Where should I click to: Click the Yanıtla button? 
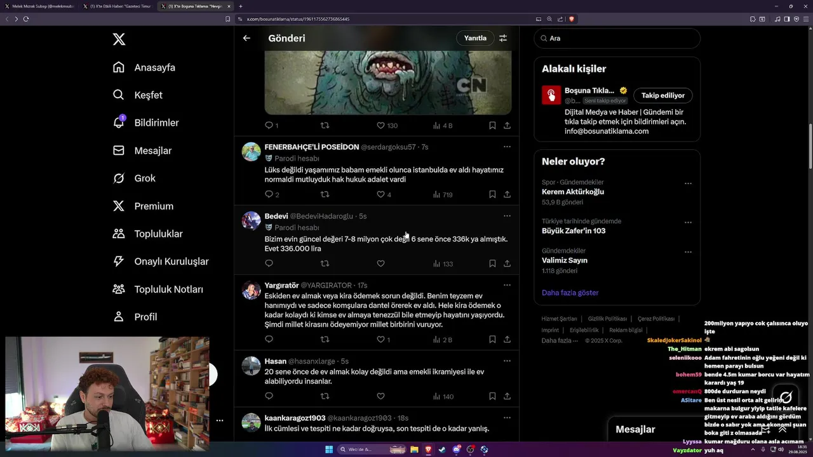pyautogui.click(x=475, y=38)
